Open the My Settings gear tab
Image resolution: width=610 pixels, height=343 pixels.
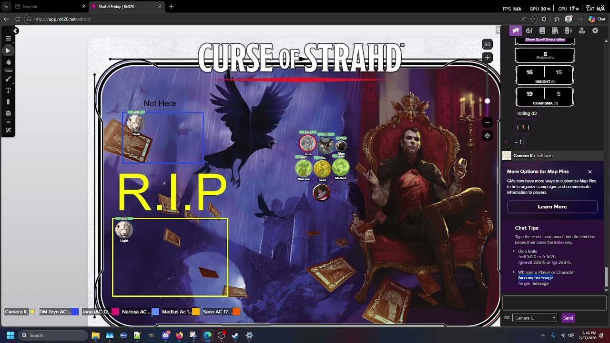(595, 30)
